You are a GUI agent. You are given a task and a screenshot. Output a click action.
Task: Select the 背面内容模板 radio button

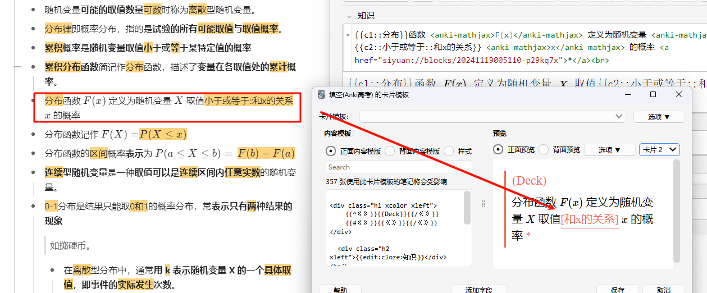pos(391,151)
